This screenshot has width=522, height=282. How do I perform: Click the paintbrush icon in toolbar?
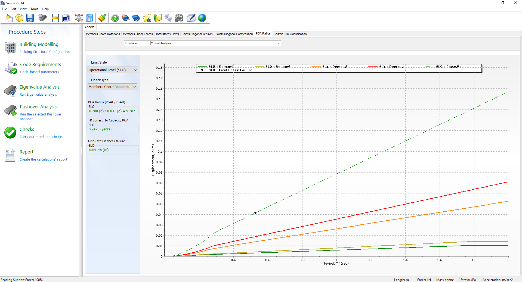coord(102,18)
